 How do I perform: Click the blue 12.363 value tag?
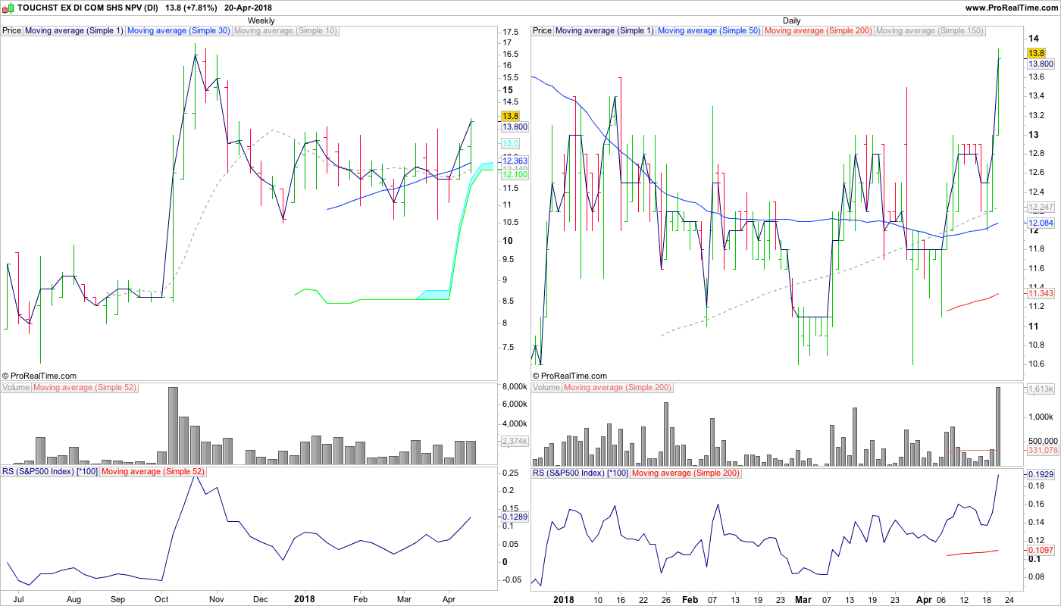515,161
